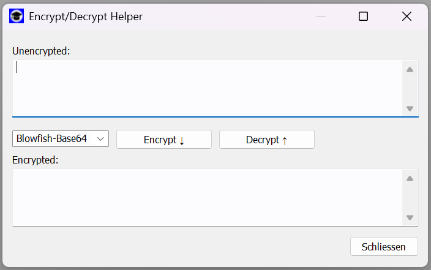Focus the Encrypted text area
The width and height of the screenshot is (431, 270).
(x=208, y=197)
